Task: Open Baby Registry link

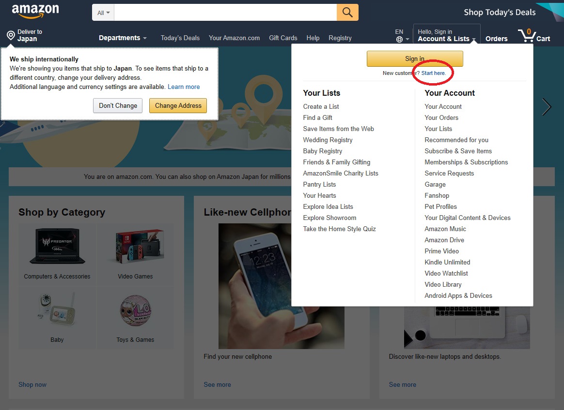Action: (323, 151)
